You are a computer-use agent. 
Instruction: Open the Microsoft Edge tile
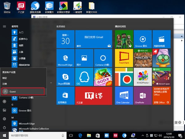(65, 58)
